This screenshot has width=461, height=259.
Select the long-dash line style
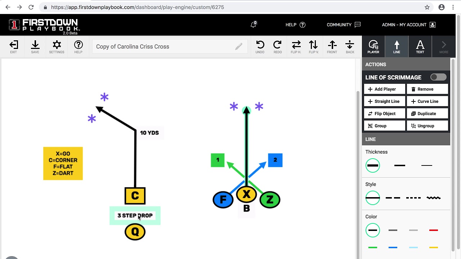point(393,198)
